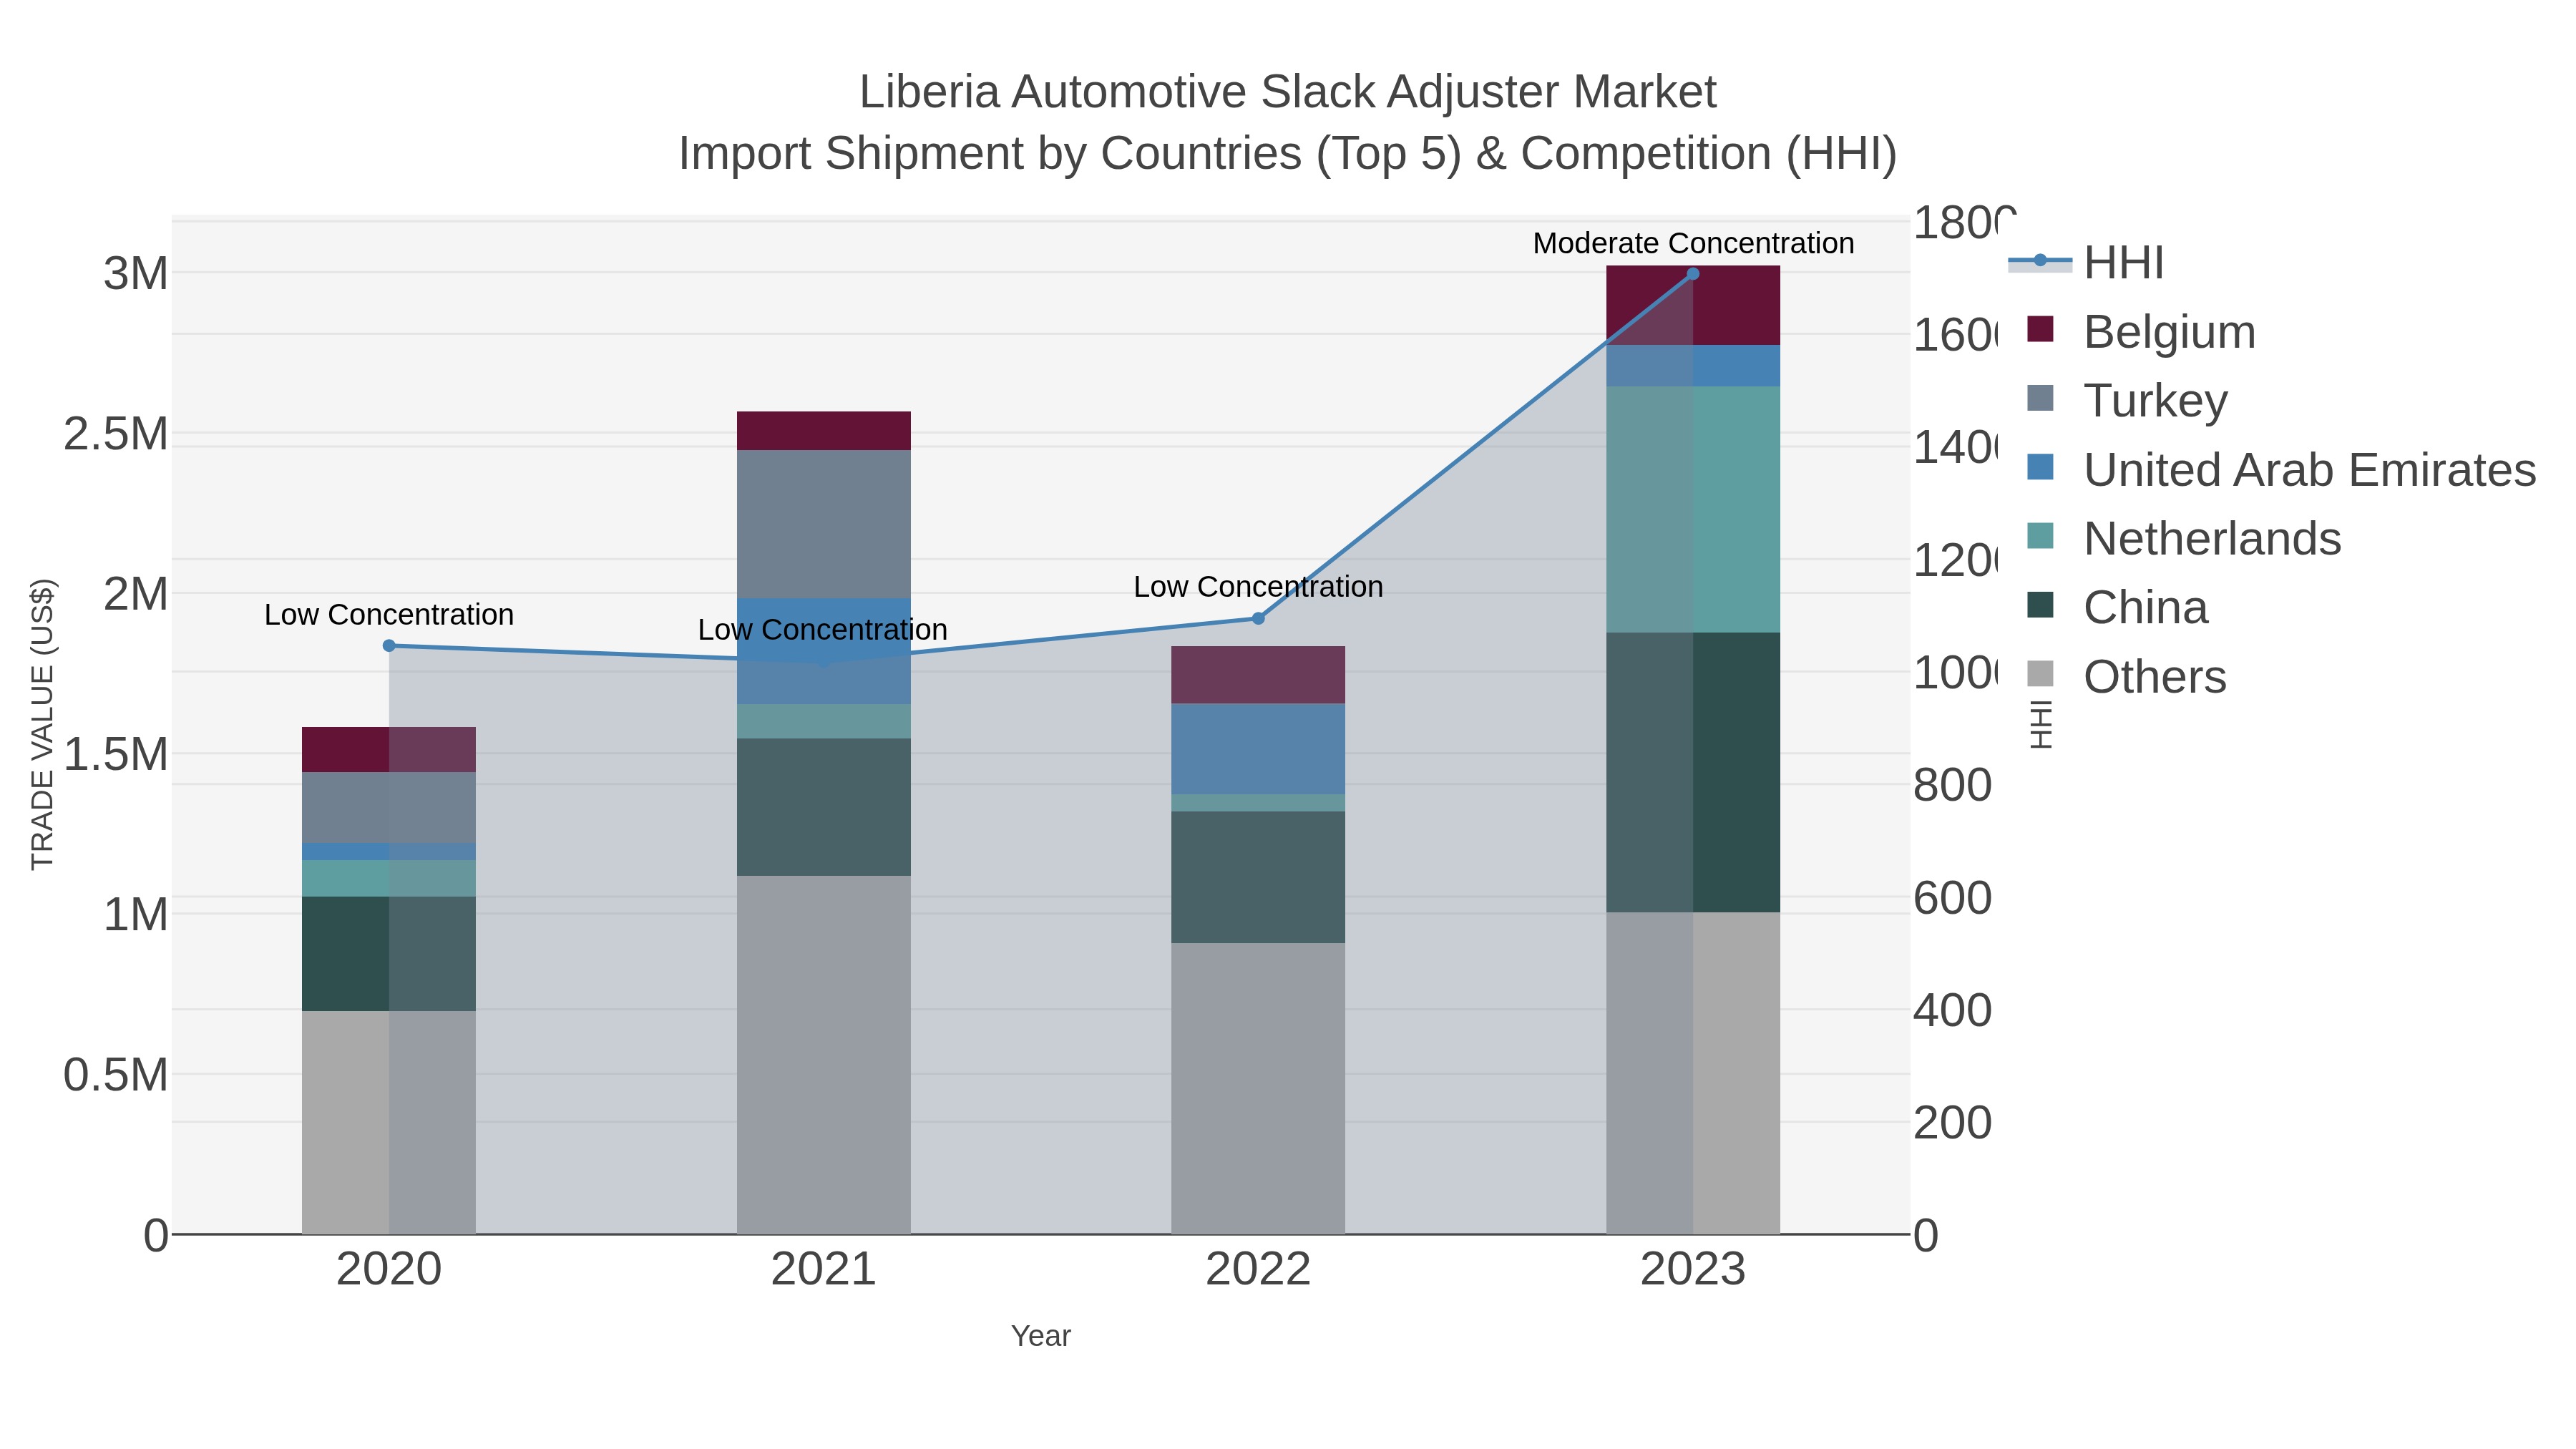Image resolution: width=2576 pixels, height=1449 pixels.
Task: Click the 3M y-axis tick label
Action: tap(136, 274)
